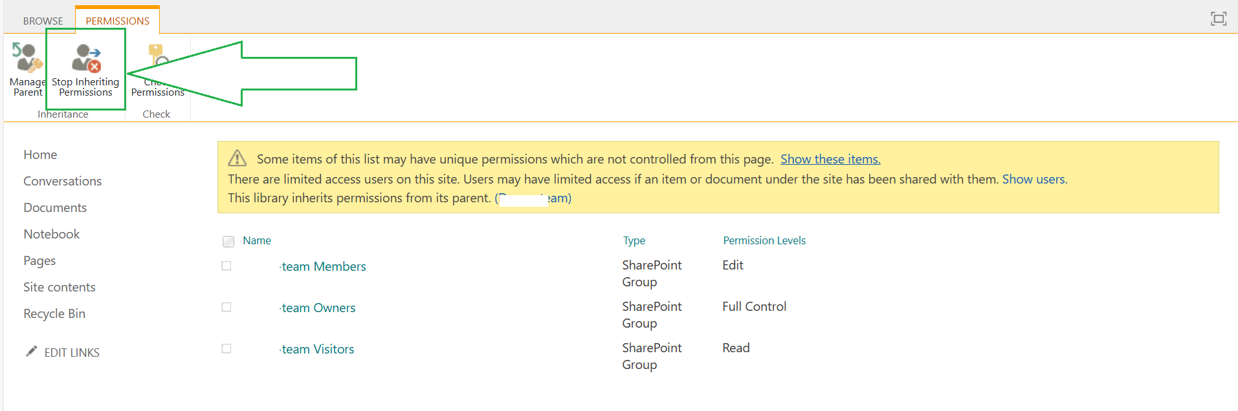Click the EDIT LINKS text

pos(72,352)
